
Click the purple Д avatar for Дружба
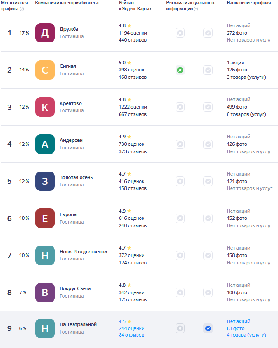[x=45, y=33]
